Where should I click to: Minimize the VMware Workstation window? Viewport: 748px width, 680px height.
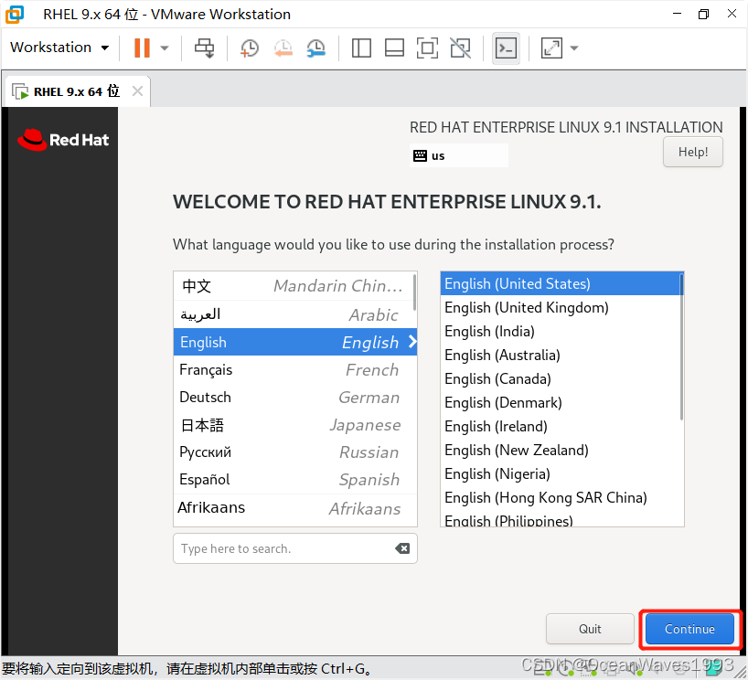[677, 14]
